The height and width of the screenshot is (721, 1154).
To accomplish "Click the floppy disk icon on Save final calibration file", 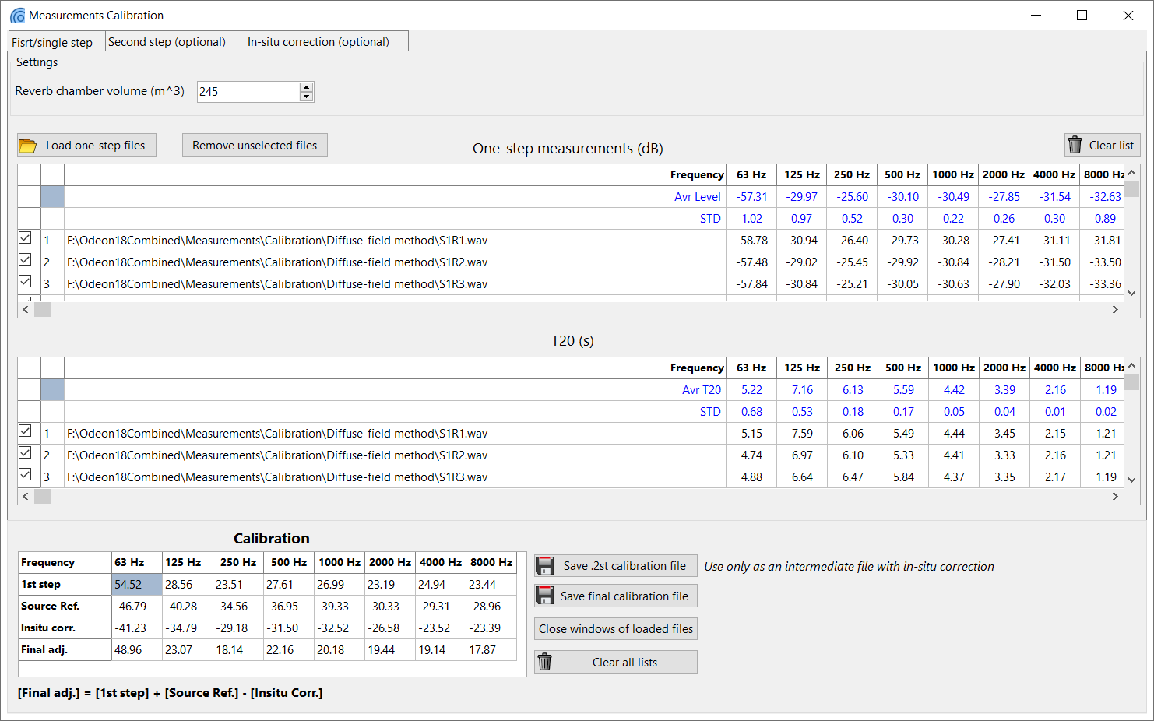I will [544, 596].
